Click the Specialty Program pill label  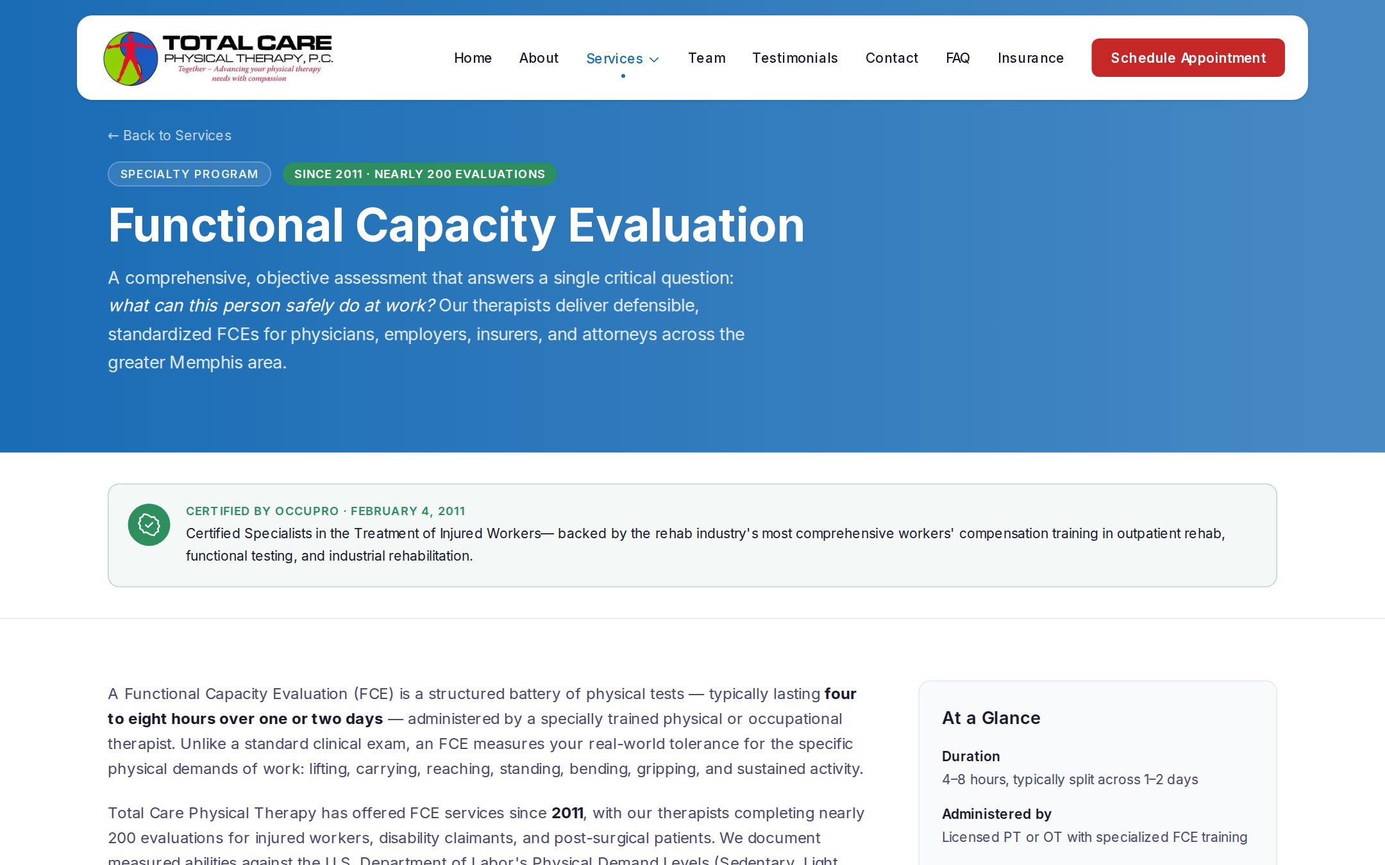point(189,174)
